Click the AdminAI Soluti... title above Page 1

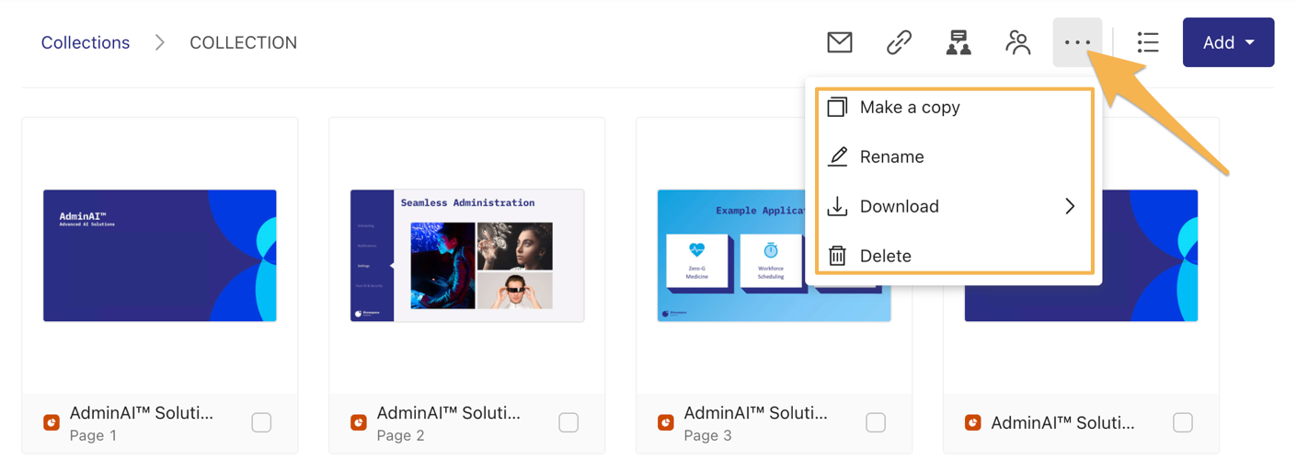[142, 413]
